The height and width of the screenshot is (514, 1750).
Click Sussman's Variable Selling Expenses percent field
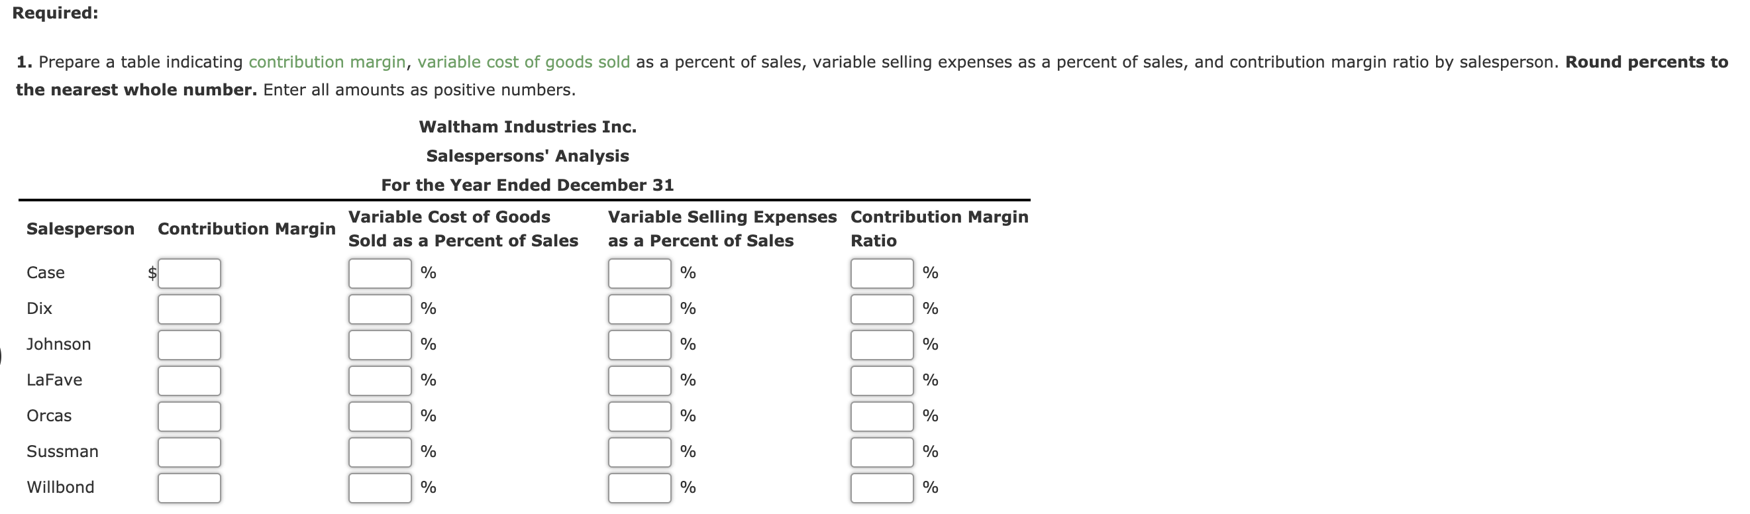(639, 452)
